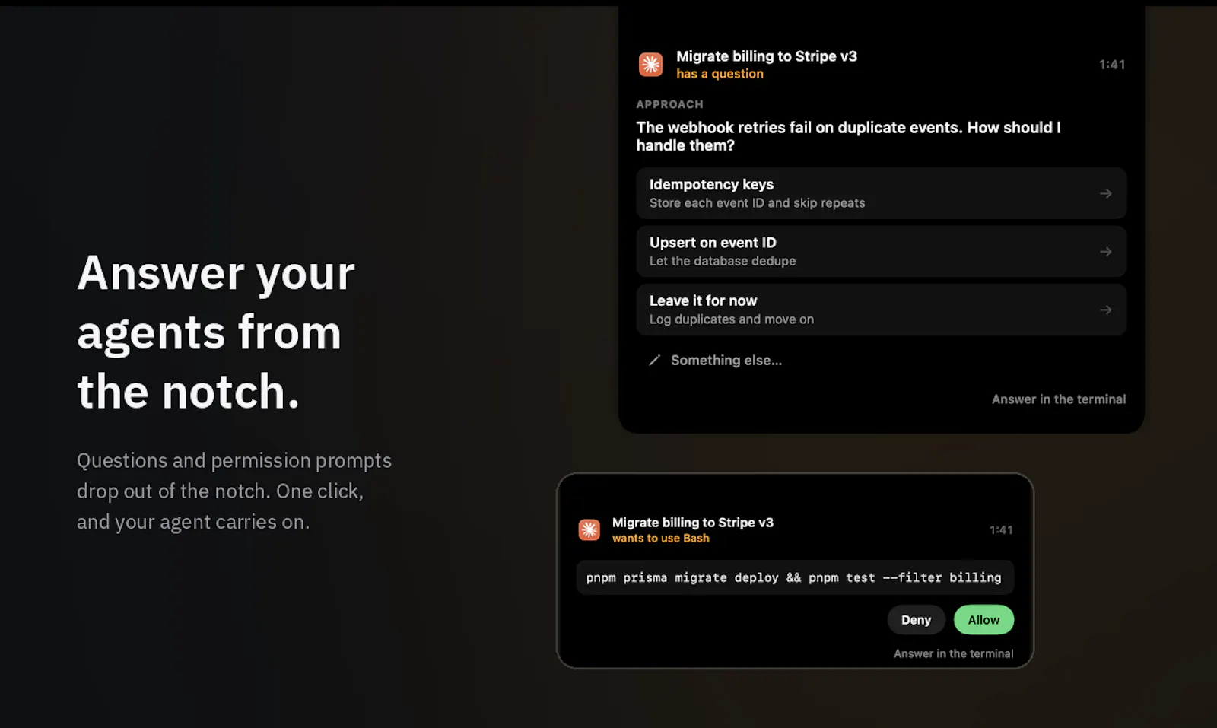
Task: Click the Migrate billing to Stripe v3 title in Bash card
Action: coord(692,523)
